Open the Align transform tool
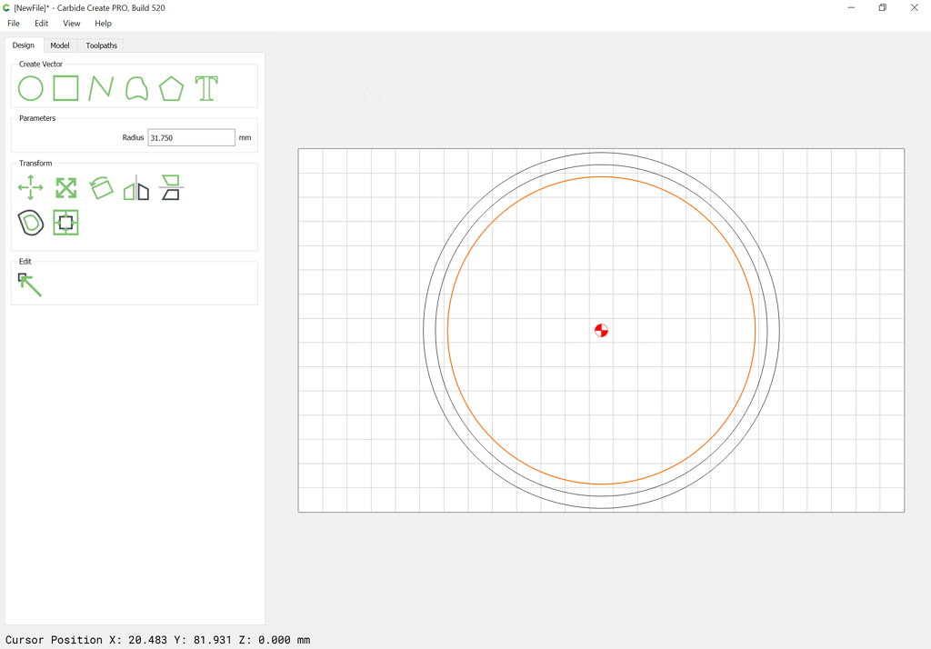 (65, 222)
